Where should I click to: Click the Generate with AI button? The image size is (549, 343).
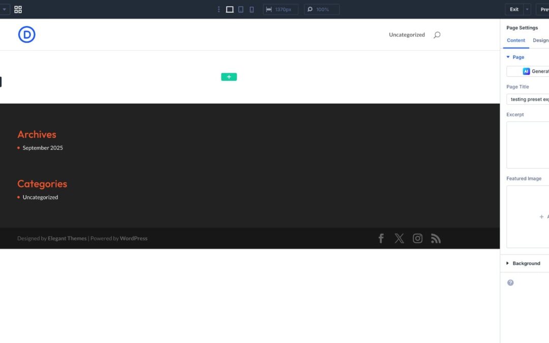click(x=534, y=71)
